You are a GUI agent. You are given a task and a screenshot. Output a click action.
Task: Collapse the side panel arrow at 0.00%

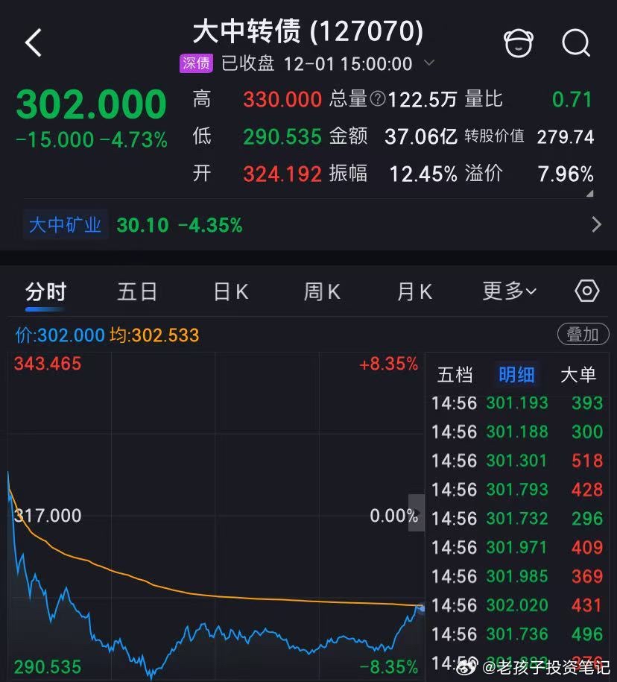click(x=417, y=513)
